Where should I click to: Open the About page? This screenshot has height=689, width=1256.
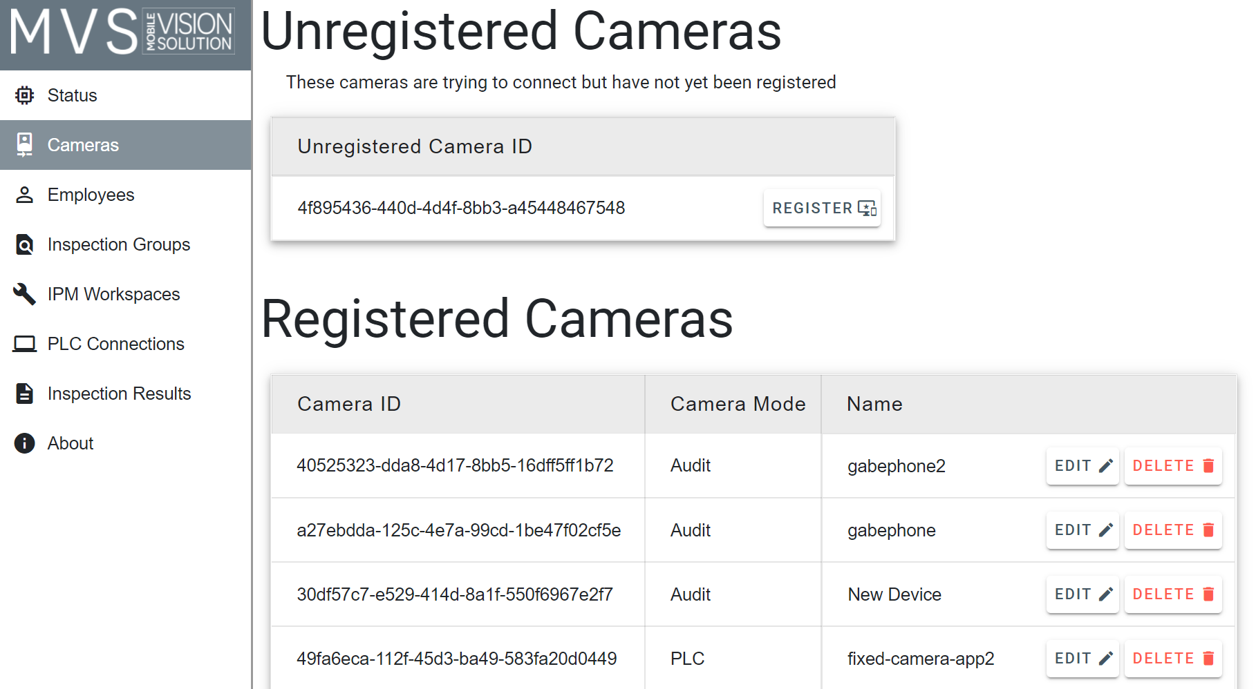pos(70,443)
